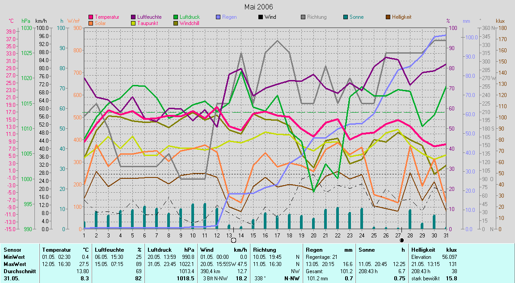
Task: Select the Taupunkt legend label
Action: coord(146,23)
